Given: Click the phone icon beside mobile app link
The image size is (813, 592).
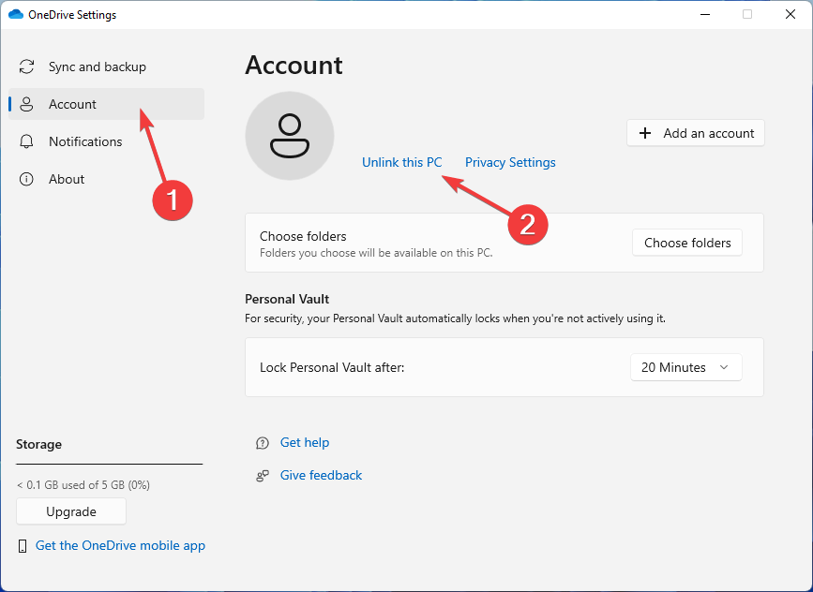Looking at the screenshot, I should point(23,546).
